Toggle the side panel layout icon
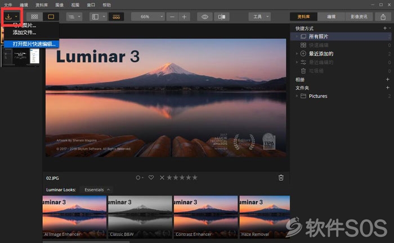Viewport: 394px width, 243px height. tap(95, 17)
